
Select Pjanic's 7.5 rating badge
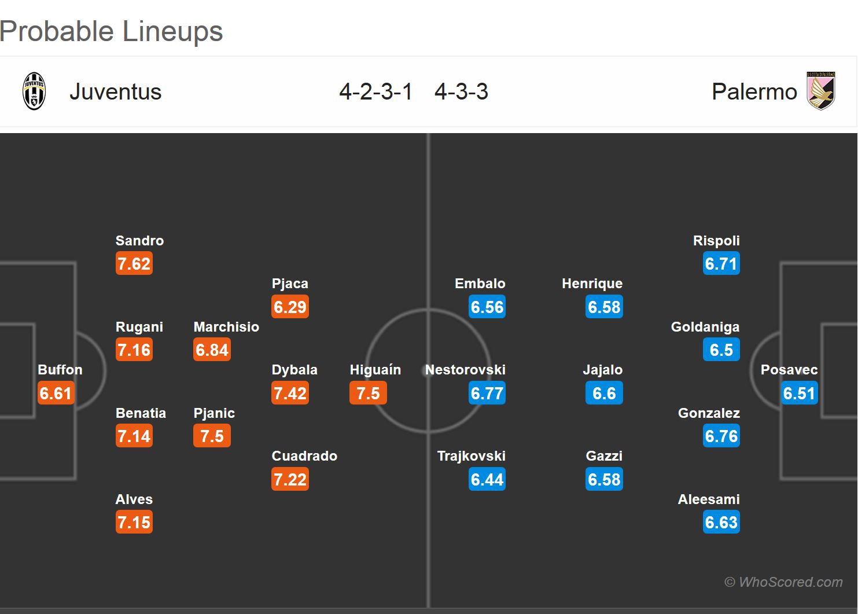212,436
